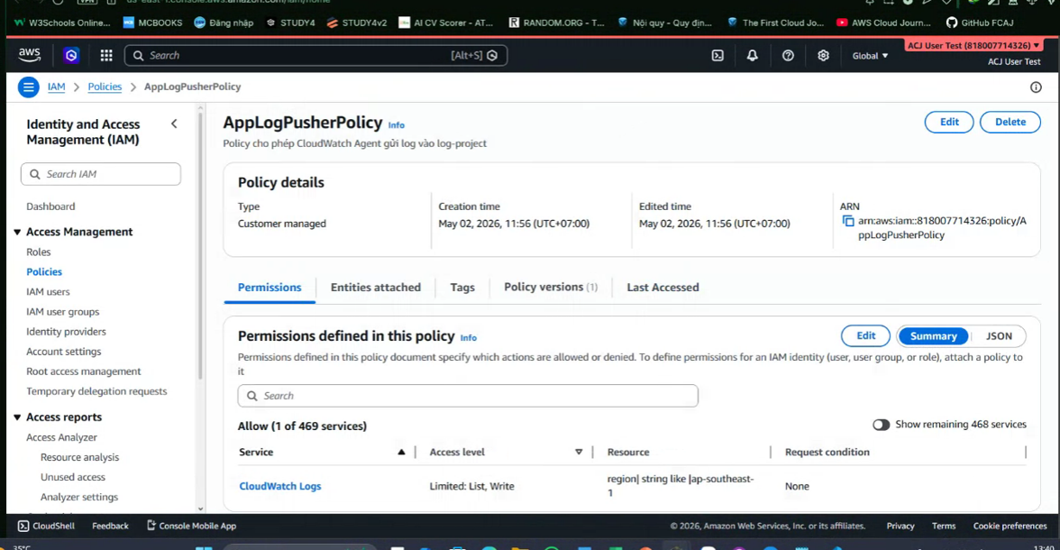Click the Search IAM sidebar field
Image resolution: width=1060 pixels, height=550 pixels.
coord(101,174)
